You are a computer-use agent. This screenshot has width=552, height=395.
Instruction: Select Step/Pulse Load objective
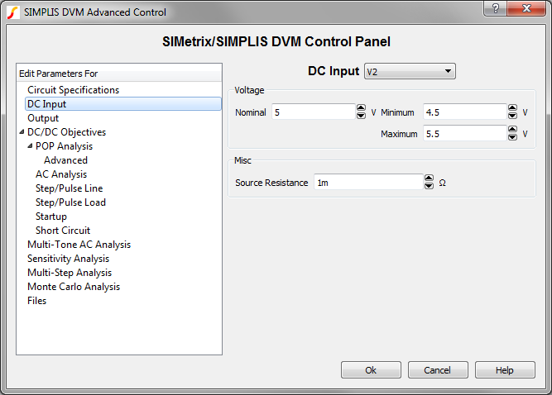pyautogui.click(x=70, y=202)
